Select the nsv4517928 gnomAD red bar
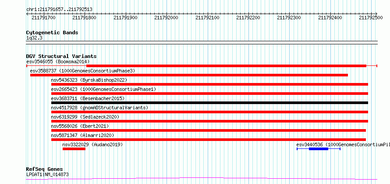The width and height of the screenshot is (390, 184). [209, 112]
